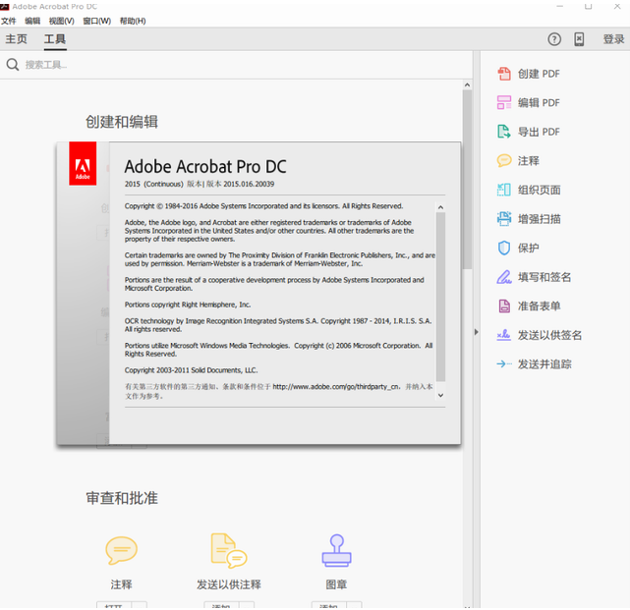This screenshot has height=610, width=630.
Task: Click the red Adobe logo in dialog
Action: (x=83, y=163)
